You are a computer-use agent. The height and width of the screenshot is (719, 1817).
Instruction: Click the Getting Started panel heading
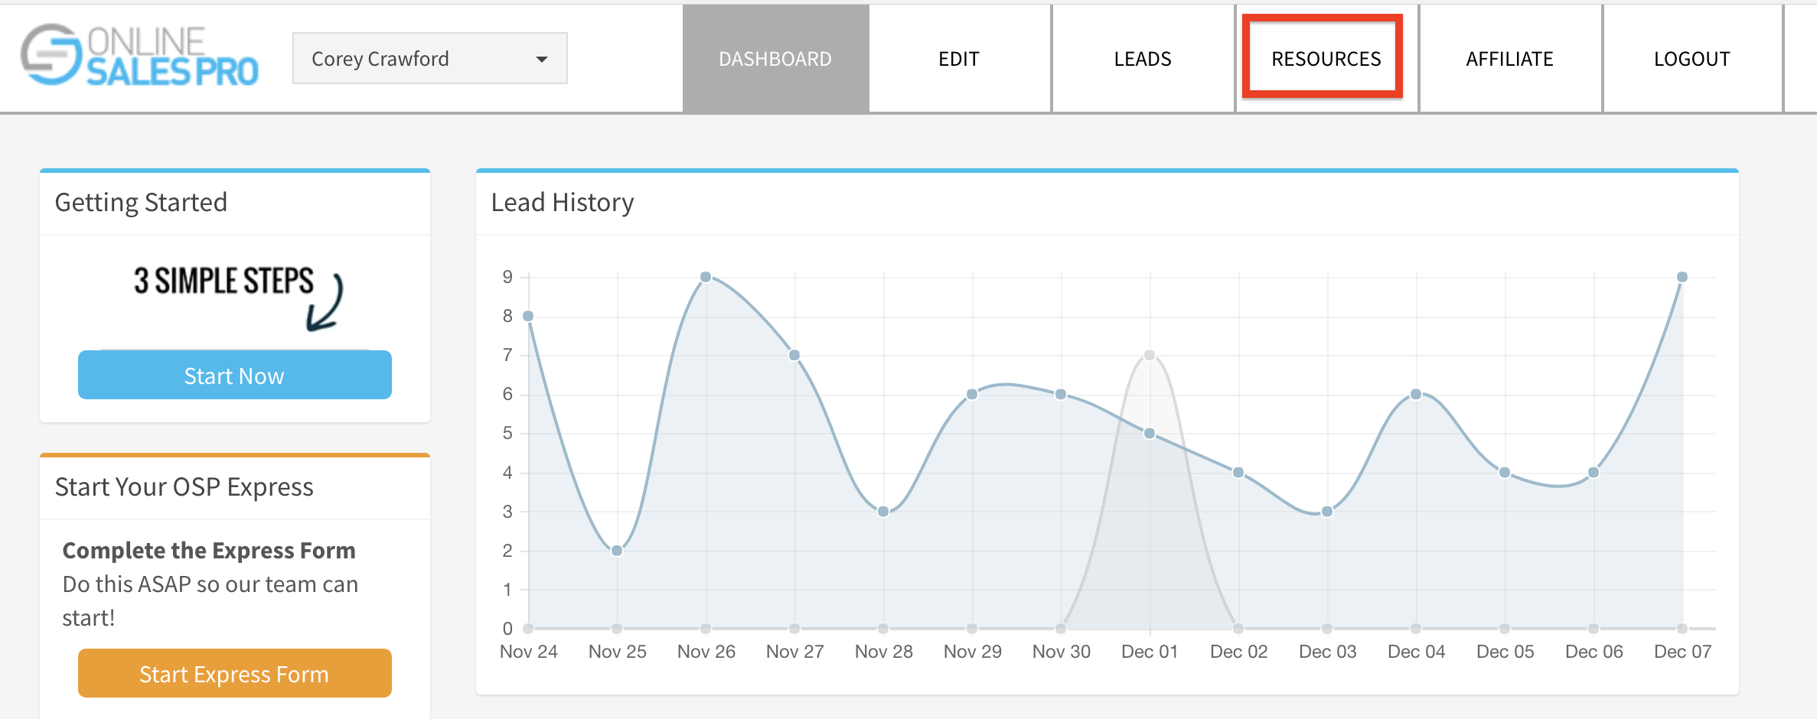point(142,202)
